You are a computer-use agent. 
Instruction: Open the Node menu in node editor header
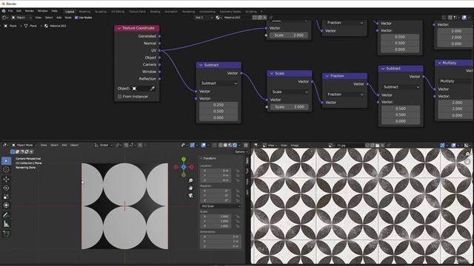68,18
